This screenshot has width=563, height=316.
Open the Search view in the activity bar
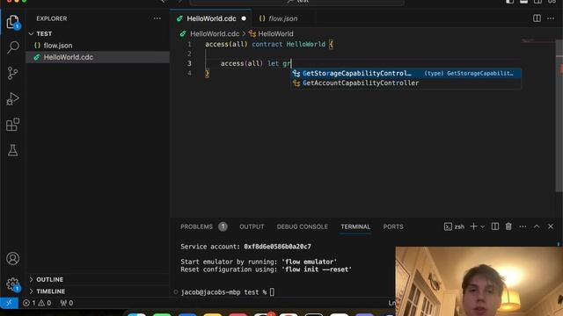click(12, 47)
